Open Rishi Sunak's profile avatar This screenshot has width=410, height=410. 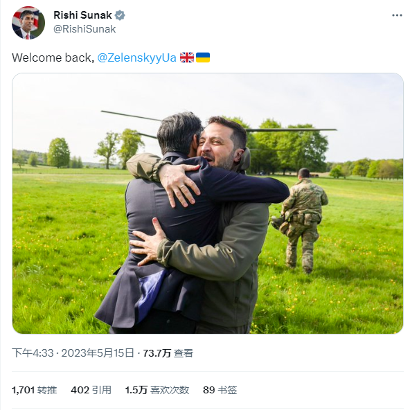[x=28, y=23]
